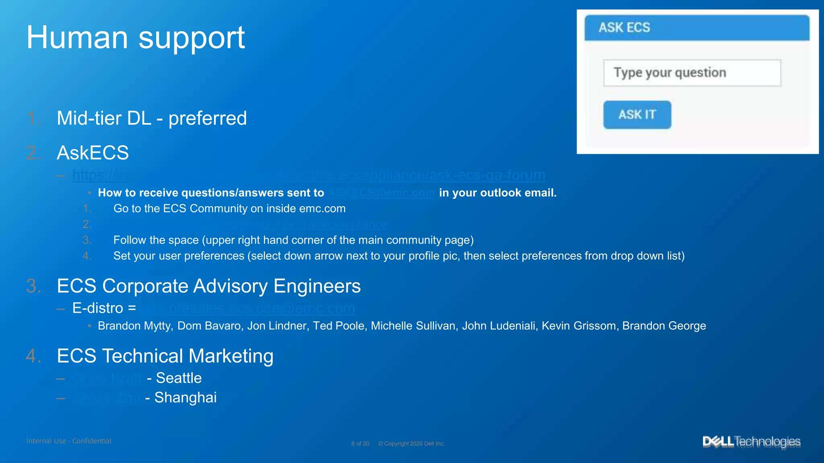Viewport: 824px width, 463px height.
Task: Click the Internal Use - Confidential footer label
Action: (x=69, y=441)
